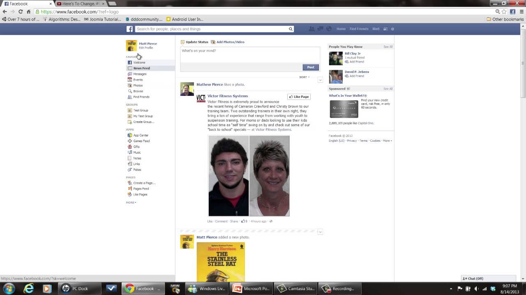Expand the More link in footer
Viewport: 526px width, 295px height.
click(388, 141)
